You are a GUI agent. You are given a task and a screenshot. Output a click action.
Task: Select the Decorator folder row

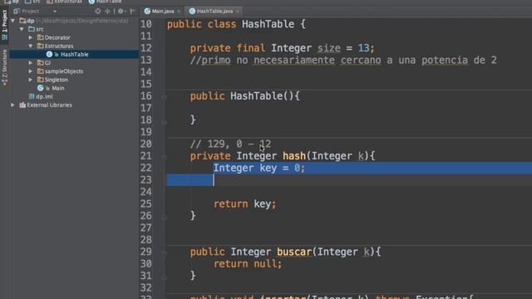click(x=57, y=37)
